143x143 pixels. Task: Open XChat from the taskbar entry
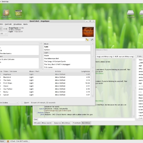click(18, 141)
